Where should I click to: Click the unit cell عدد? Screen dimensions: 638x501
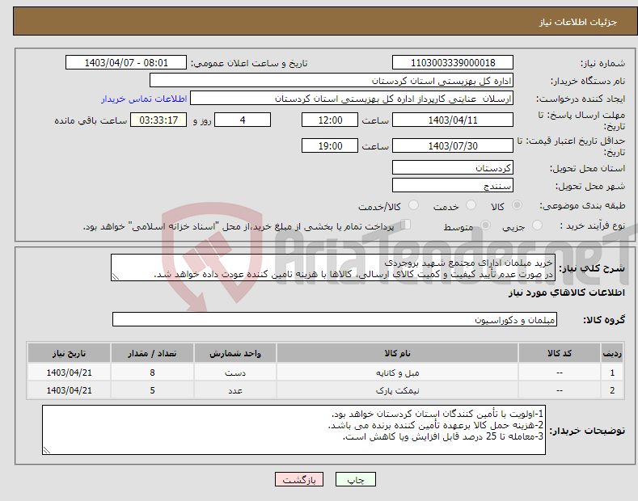[235, 390]
